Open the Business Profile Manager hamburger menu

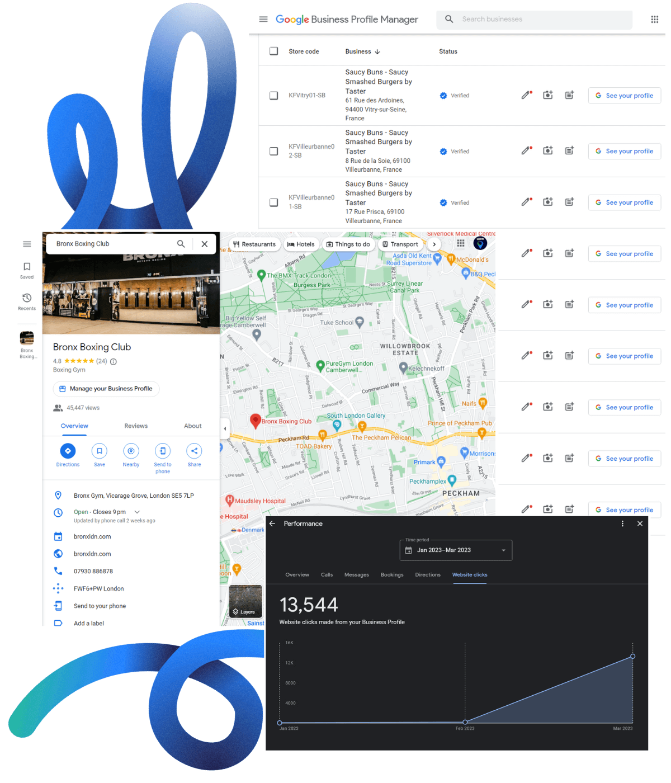coord(263,19)
